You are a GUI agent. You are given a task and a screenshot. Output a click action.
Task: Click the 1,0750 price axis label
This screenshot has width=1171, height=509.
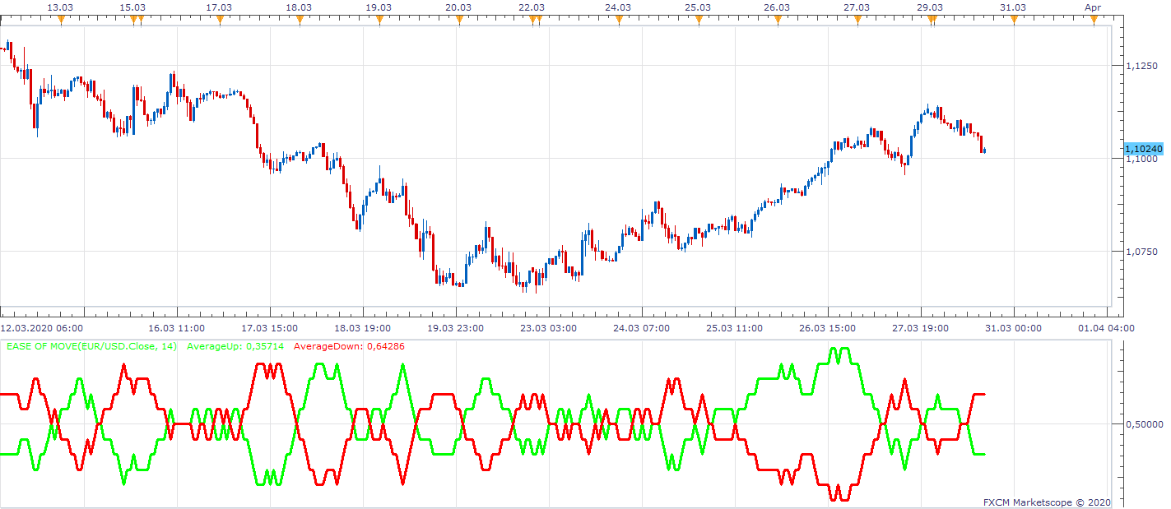click(x=1141, y=252)
